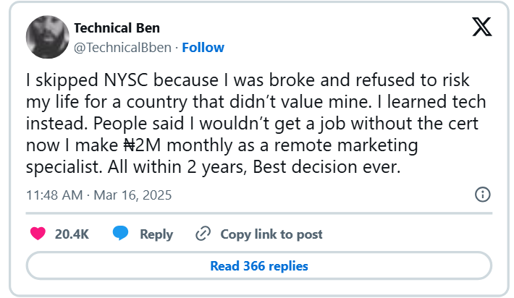The image size is (514, 298).
Task: Follow the @TechnicalBben account
Action: (x=203, y=48)
